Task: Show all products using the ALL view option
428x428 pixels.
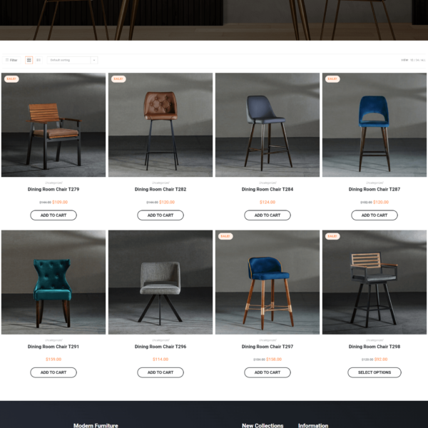Action: (x=423, y=60)
